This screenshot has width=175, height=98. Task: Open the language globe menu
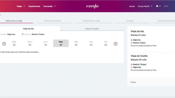(158, 6)
